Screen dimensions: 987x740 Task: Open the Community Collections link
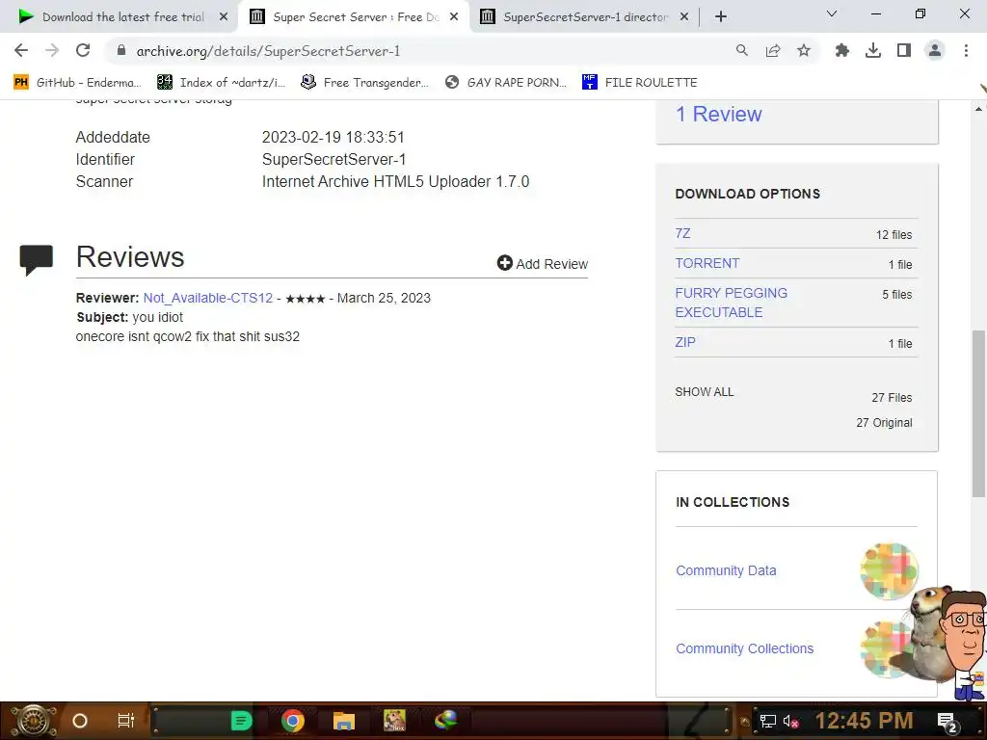tap(745, 648)
